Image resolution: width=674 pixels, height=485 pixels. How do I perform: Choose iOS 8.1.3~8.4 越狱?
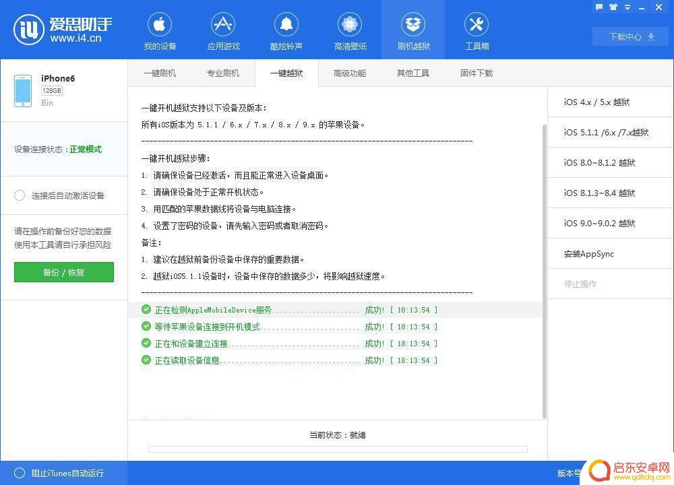611,193
